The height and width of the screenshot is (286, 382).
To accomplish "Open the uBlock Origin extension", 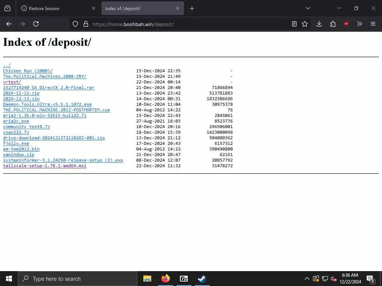I will 346,24.
